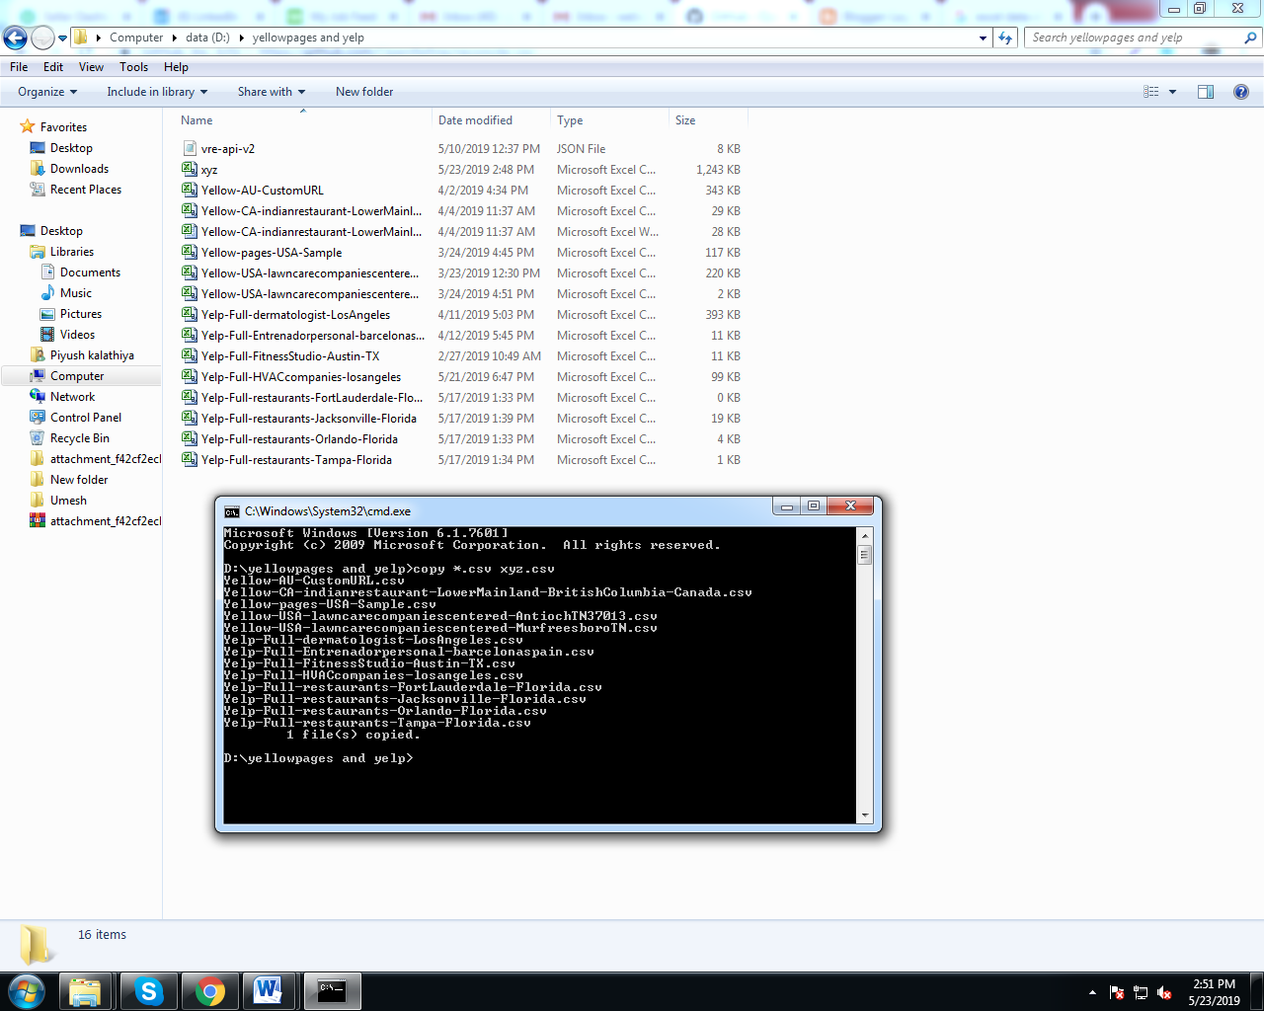The height and width of the screenshot is (1011, 1264).
Task: Click the Refresh icon in the address bar
Action: coord(1003,37)
